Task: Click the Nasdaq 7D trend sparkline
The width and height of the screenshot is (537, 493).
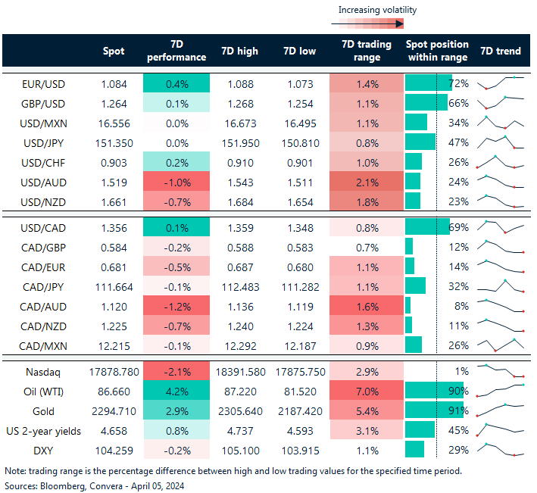Action: pyautogui.click(x=501, y=371)
